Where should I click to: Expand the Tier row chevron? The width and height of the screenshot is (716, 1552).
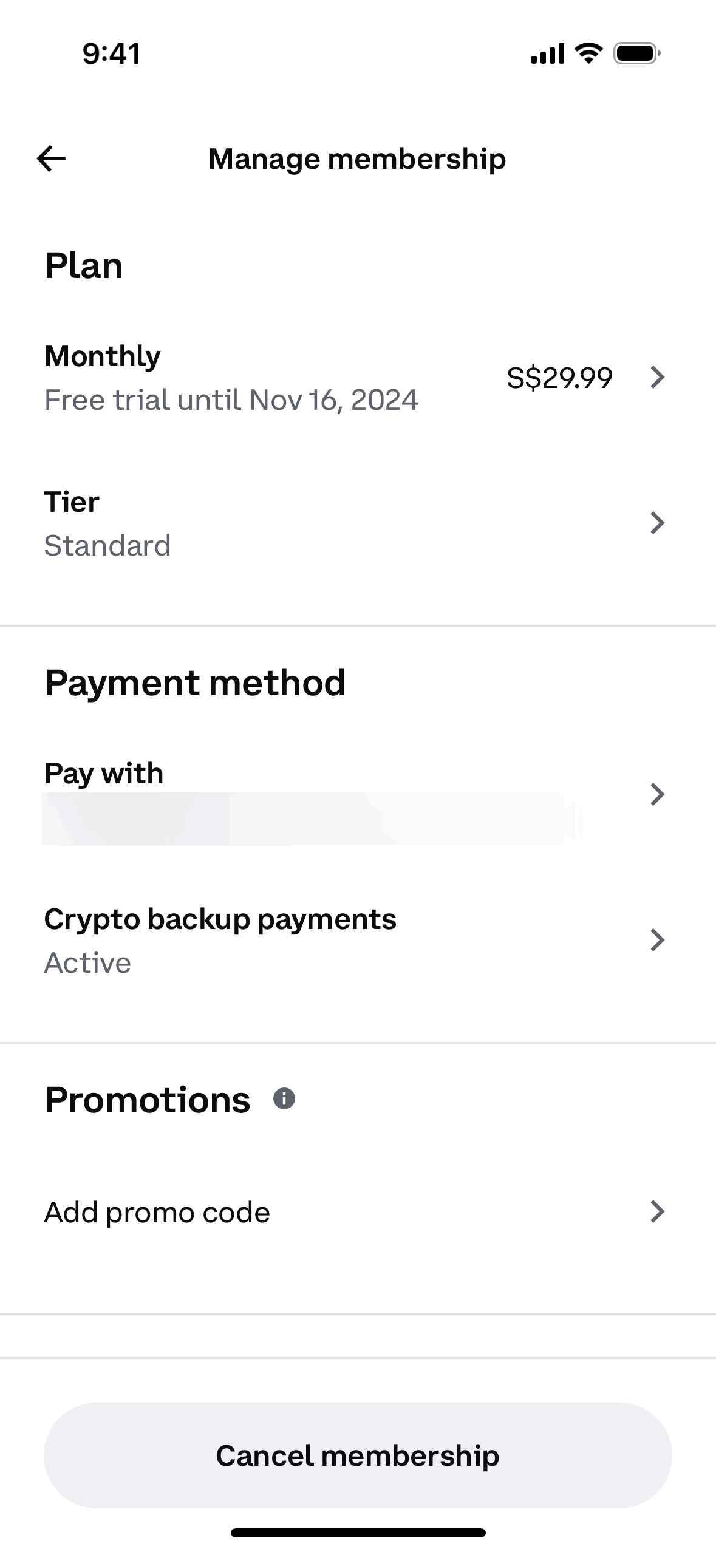click(x=657, y=523)
